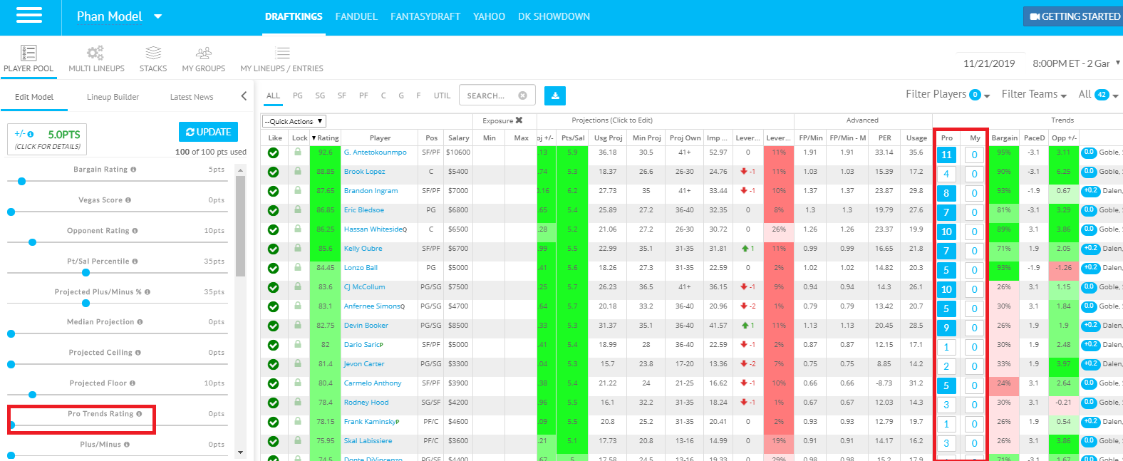The image size is (1123, 461).
Task: Open the Latest News tab
Action: click(192, 97)
